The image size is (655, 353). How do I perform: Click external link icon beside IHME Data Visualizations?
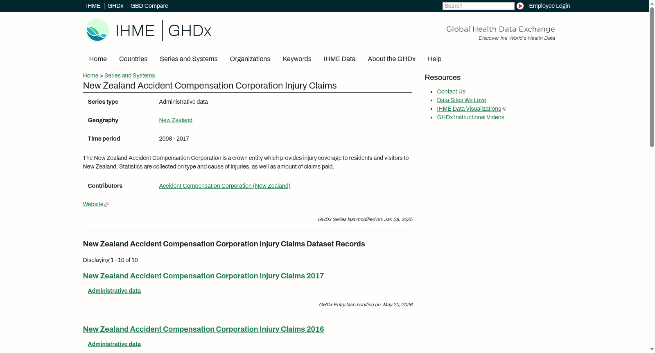click(504, 109)
